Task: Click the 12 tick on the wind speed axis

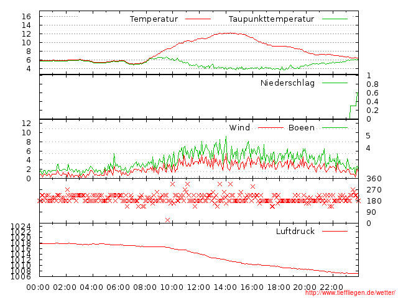Action: 26,124
